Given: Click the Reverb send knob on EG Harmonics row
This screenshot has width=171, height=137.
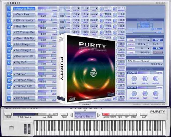Looking at the screenshot, I should click(115, 21).
